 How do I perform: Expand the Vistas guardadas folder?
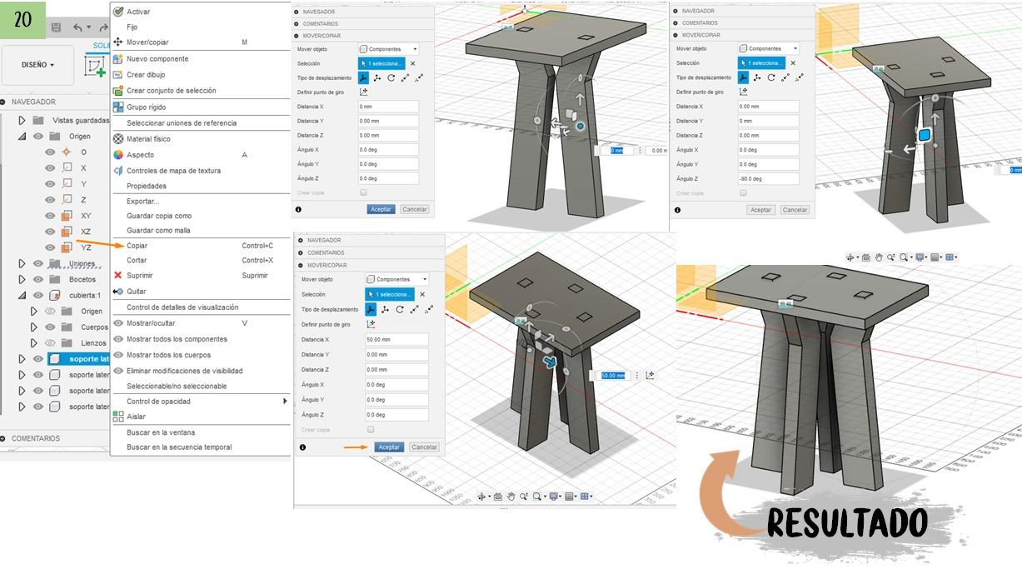point(22,120)
